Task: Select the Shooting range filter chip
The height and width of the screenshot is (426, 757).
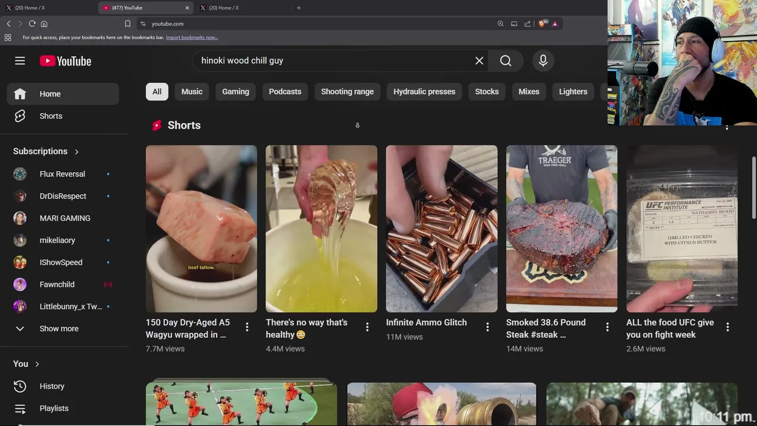Action: click(347, 92)
